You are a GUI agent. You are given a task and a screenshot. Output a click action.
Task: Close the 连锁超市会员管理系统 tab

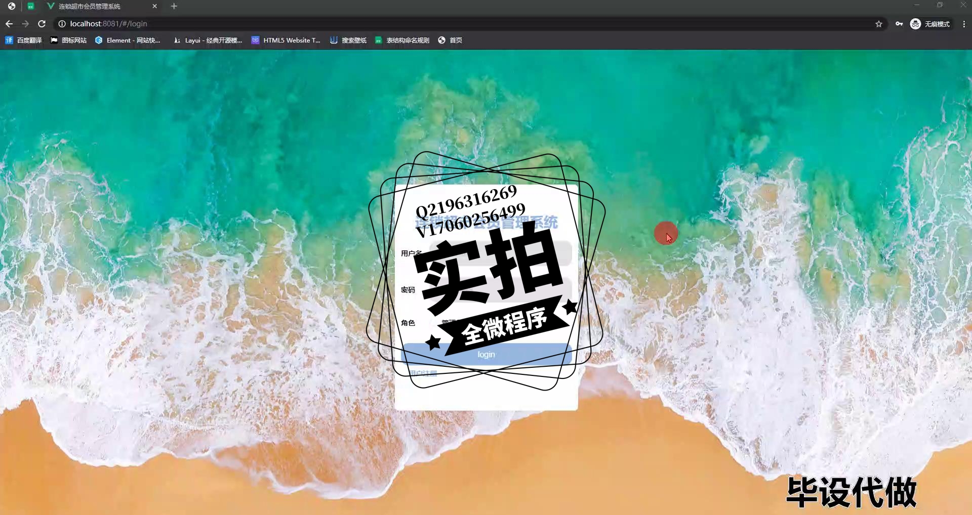[x=154, y=6]
